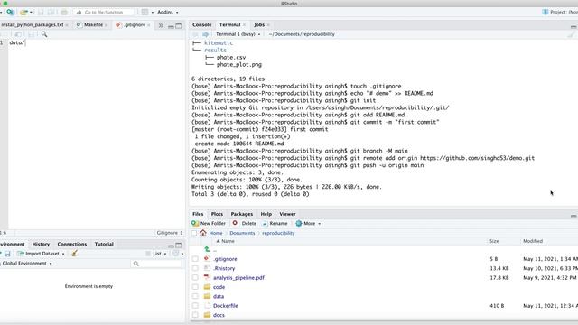Click the open file folder icon in toolbar
This screenshot has width=578, height=325.
tap(23, 12)
